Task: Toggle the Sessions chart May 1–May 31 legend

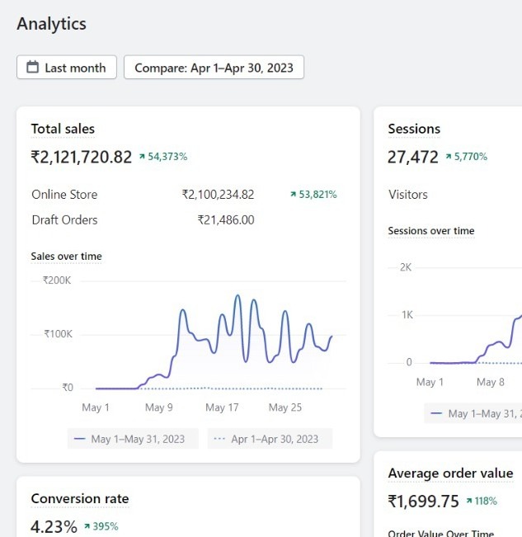Action: coord(474,413)
